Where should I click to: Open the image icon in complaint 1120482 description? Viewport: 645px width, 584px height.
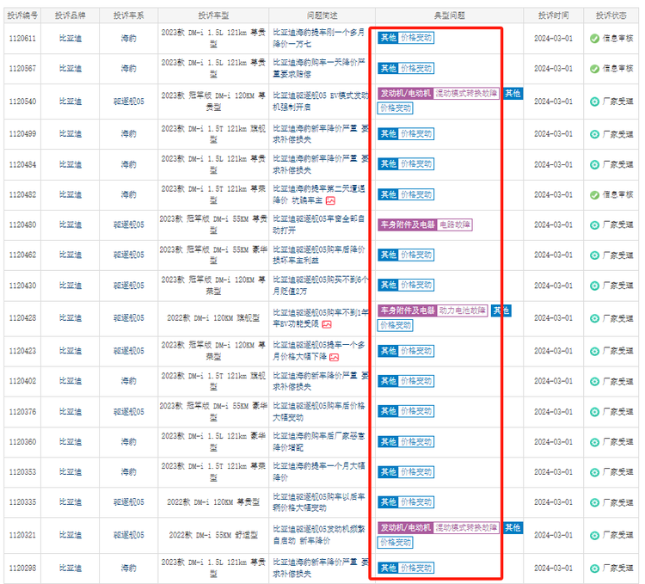pos(330,200)
